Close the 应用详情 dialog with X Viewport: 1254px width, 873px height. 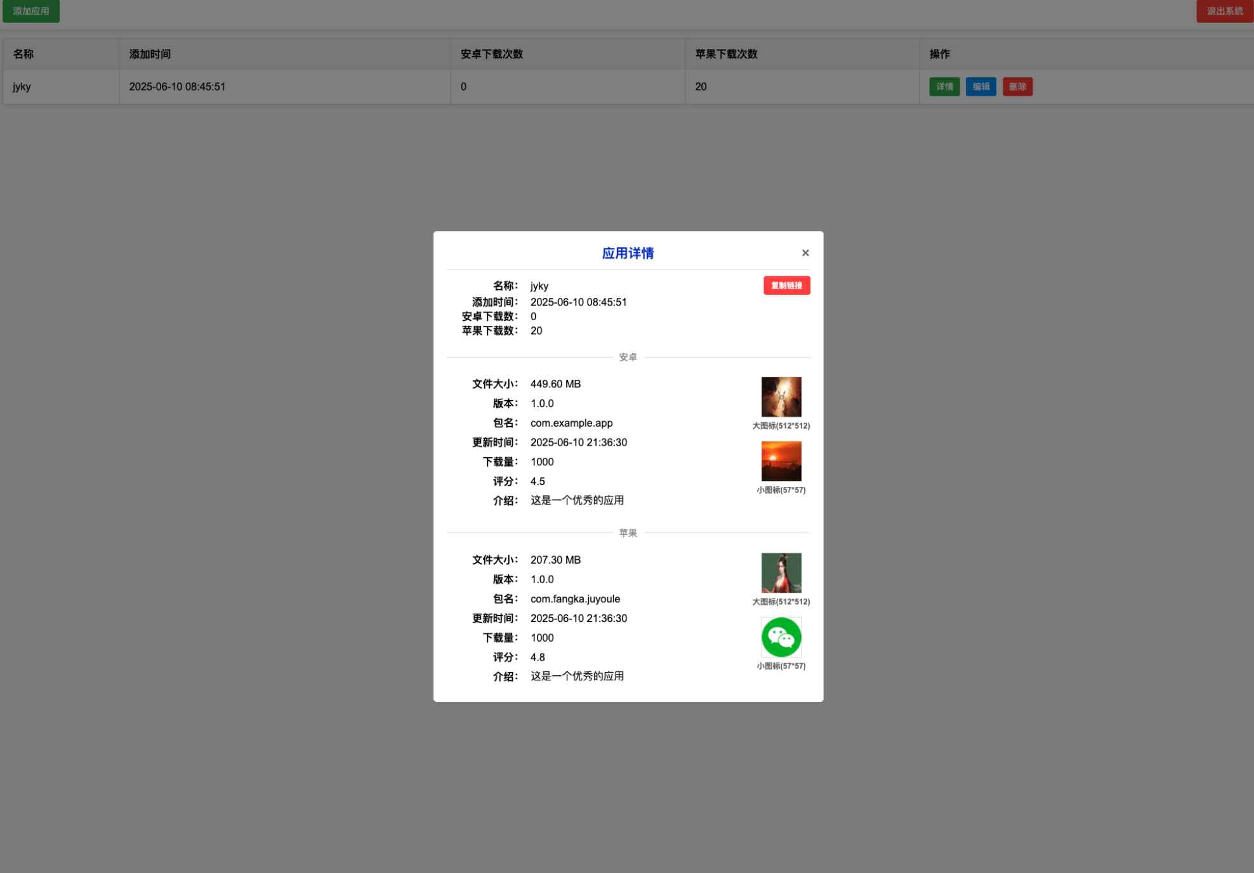[x=805, y=253]
